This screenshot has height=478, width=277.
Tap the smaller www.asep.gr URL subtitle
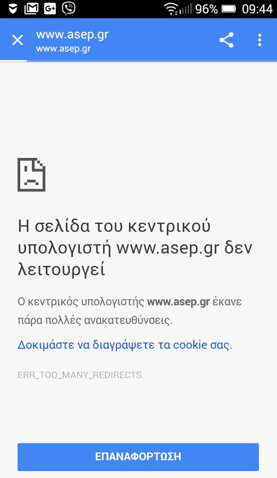[63, 49]
